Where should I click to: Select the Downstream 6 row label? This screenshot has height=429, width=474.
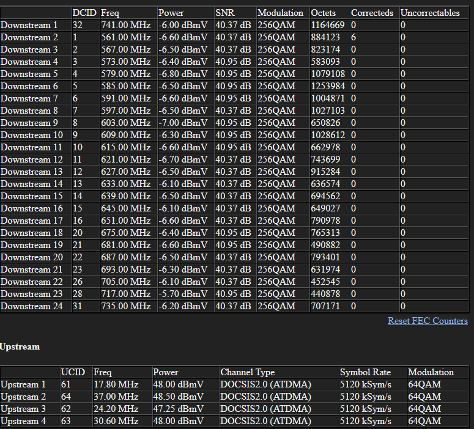point(29,86)
